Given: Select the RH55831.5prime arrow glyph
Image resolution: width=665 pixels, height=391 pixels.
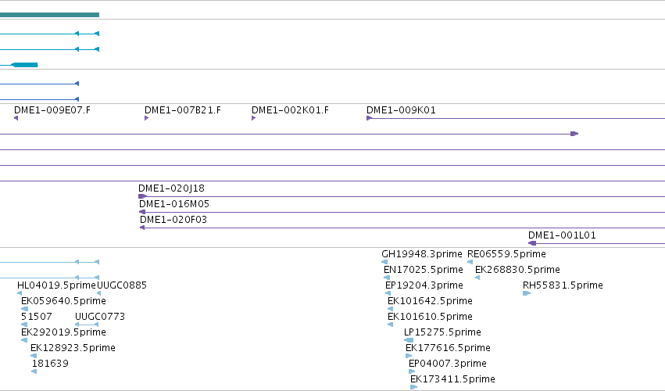Looking at the screenshot, I should (527, 293).
